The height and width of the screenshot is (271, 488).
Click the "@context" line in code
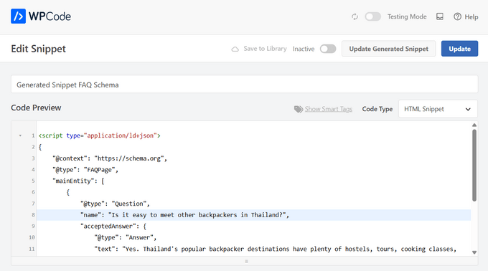click(110, 158)
